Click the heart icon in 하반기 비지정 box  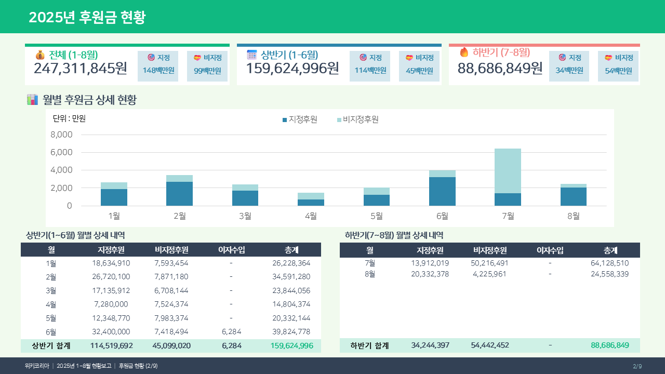(608, 58)
